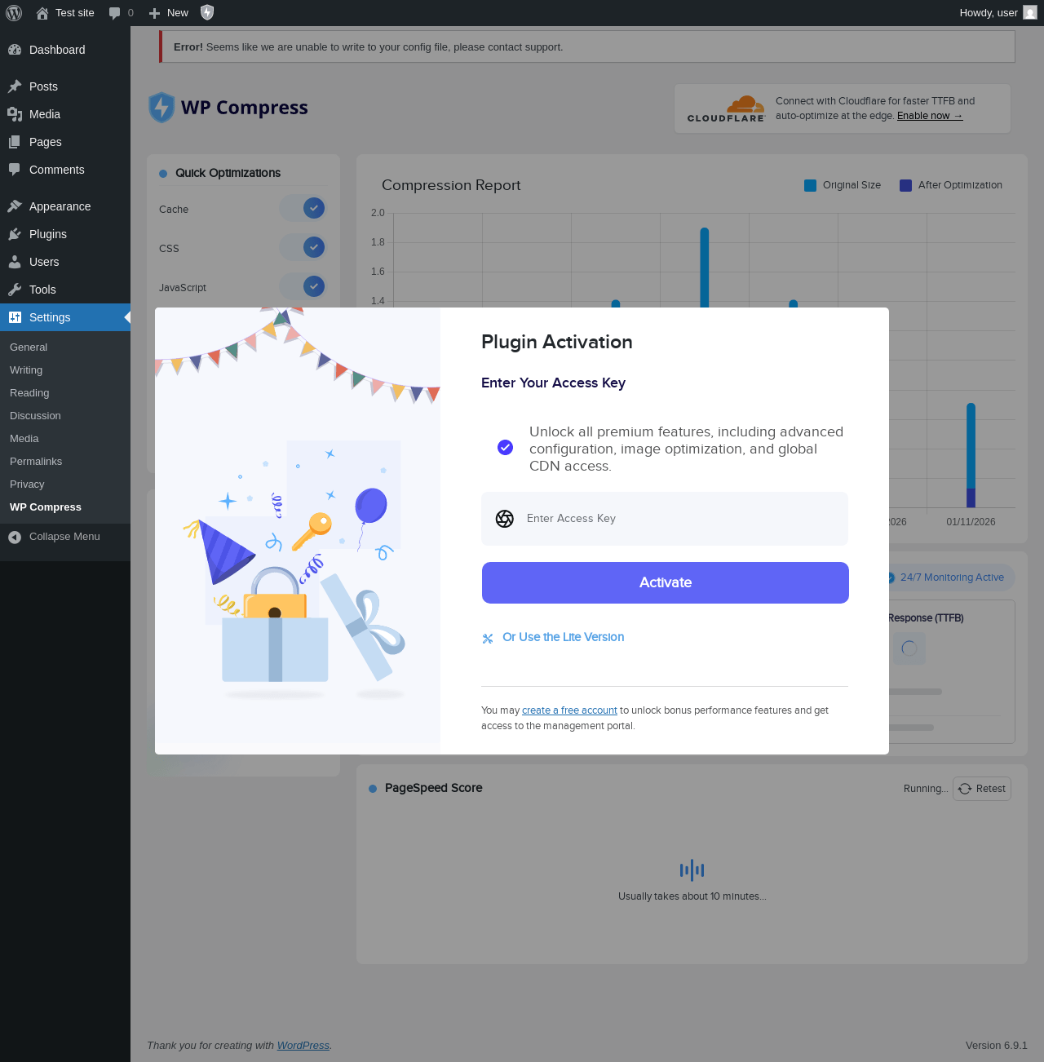Click the Enter Access Key input field
Image resolution: width=1044 pixels, height=1062 pixels.
coord(665,519)
